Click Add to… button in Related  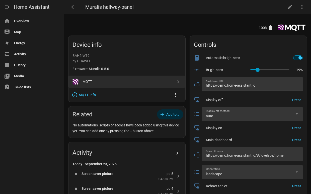[170, 114]
